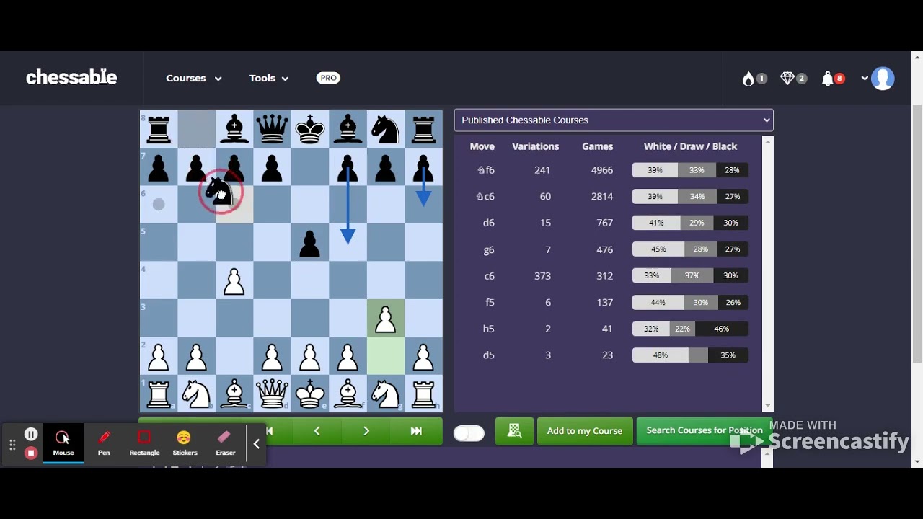Viewport: 923px width, 519px height.
Task: Click the White / Draw / Black header
Action: click(690, 146)
